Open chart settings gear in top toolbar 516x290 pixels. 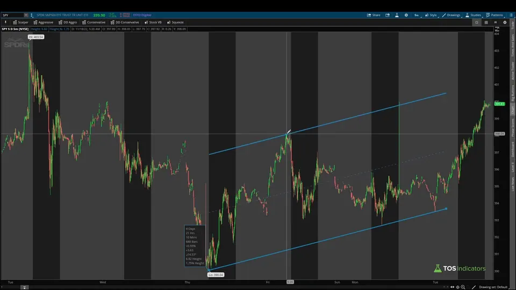point(406,15)
